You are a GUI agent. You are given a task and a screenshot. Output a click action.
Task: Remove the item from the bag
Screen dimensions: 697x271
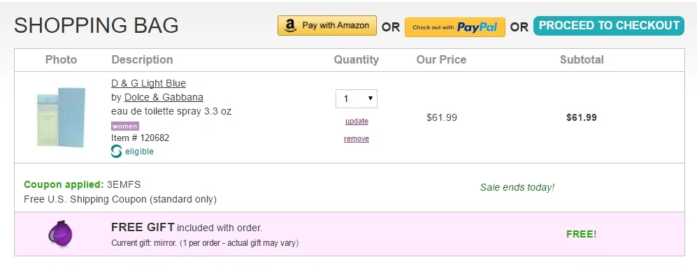point(357,138)
